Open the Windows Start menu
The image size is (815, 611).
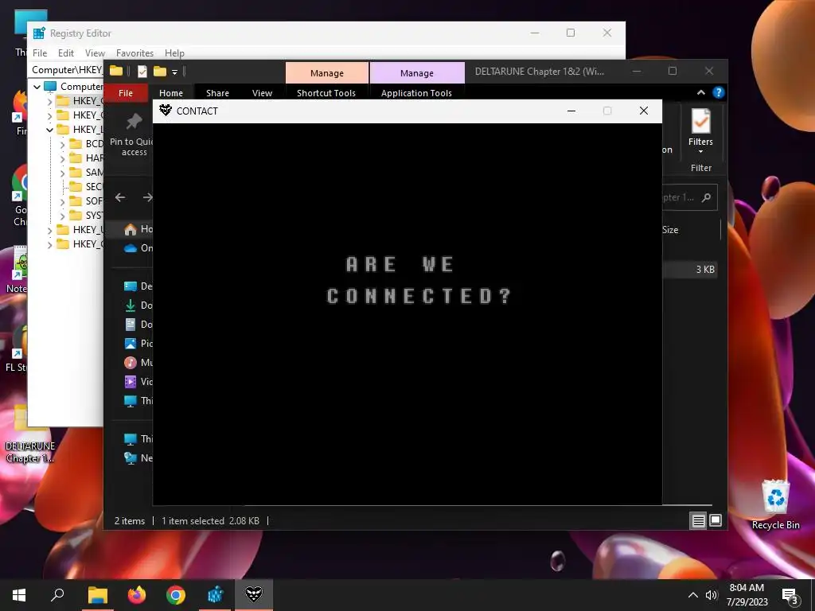point(19,595)
